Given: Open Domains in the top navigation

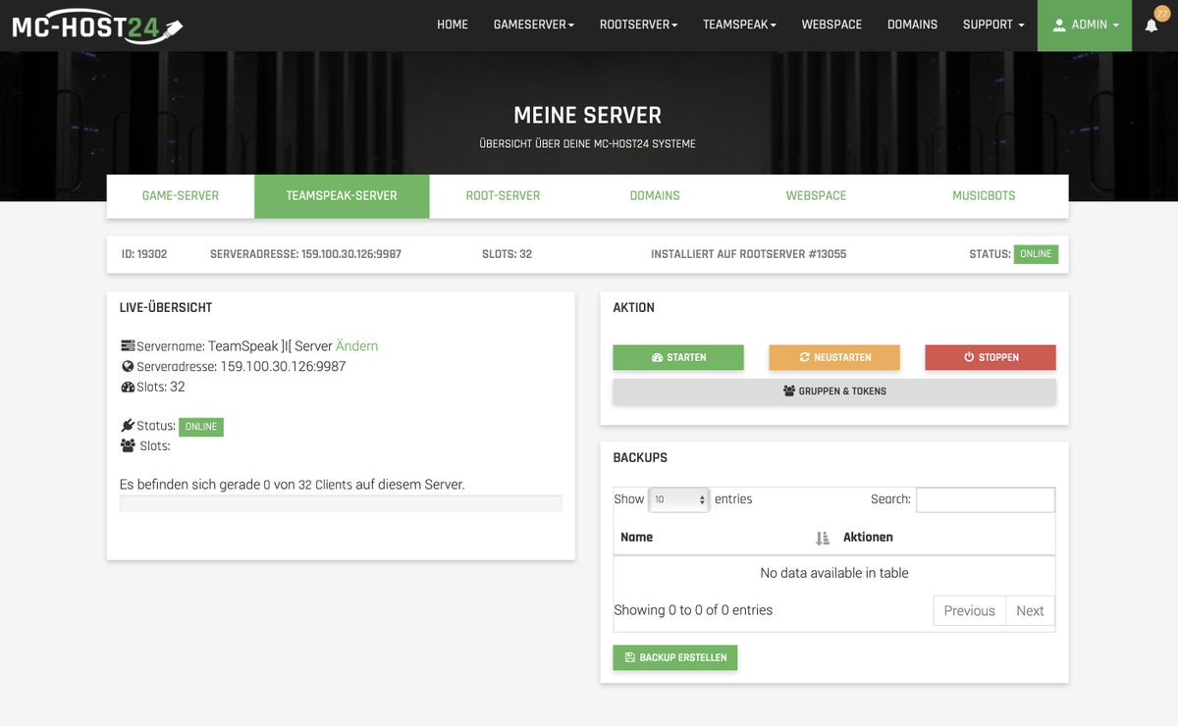Looking at the screenshot, I should point(912,25).
